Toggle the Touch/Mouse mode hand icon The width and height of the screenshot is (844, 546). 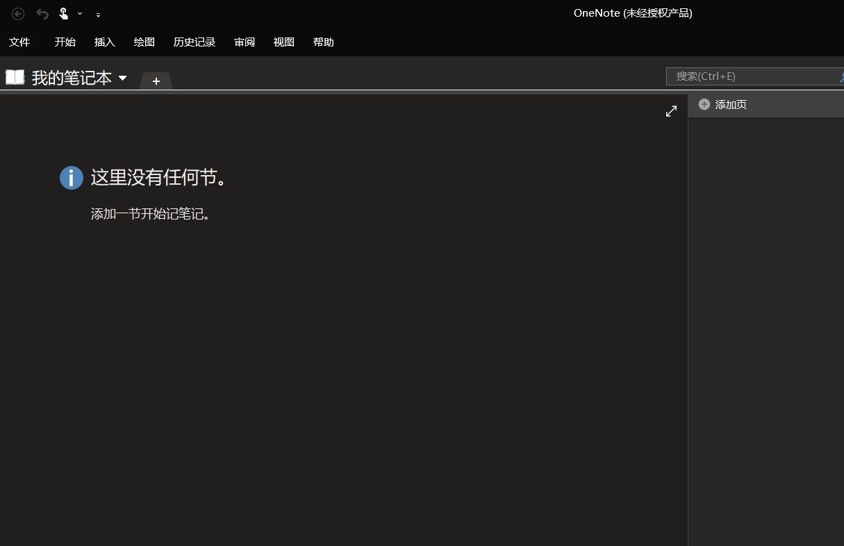pos(63,13)
